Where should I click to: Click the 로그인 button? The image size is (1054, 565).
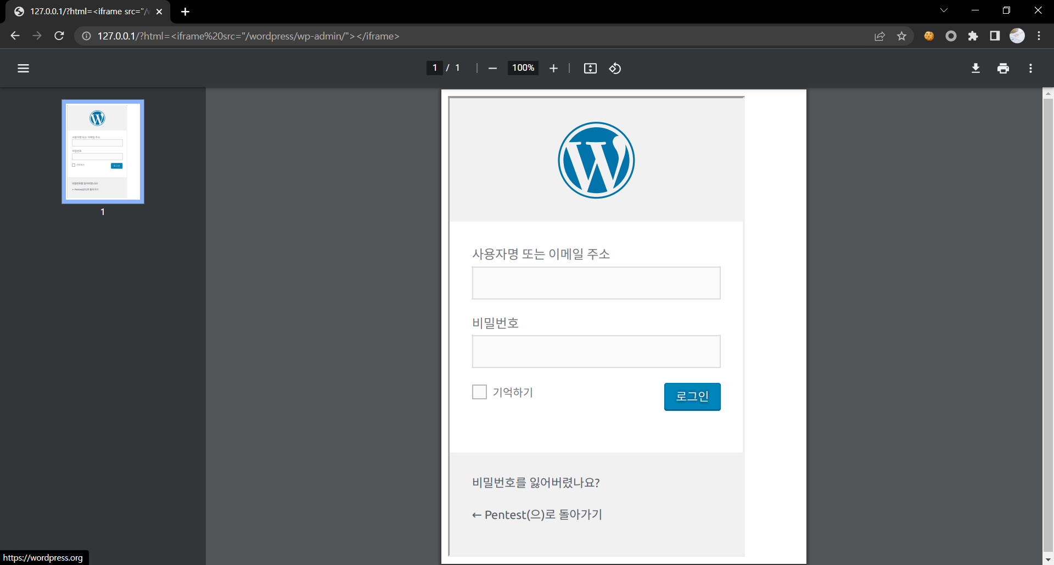(692, 397)
